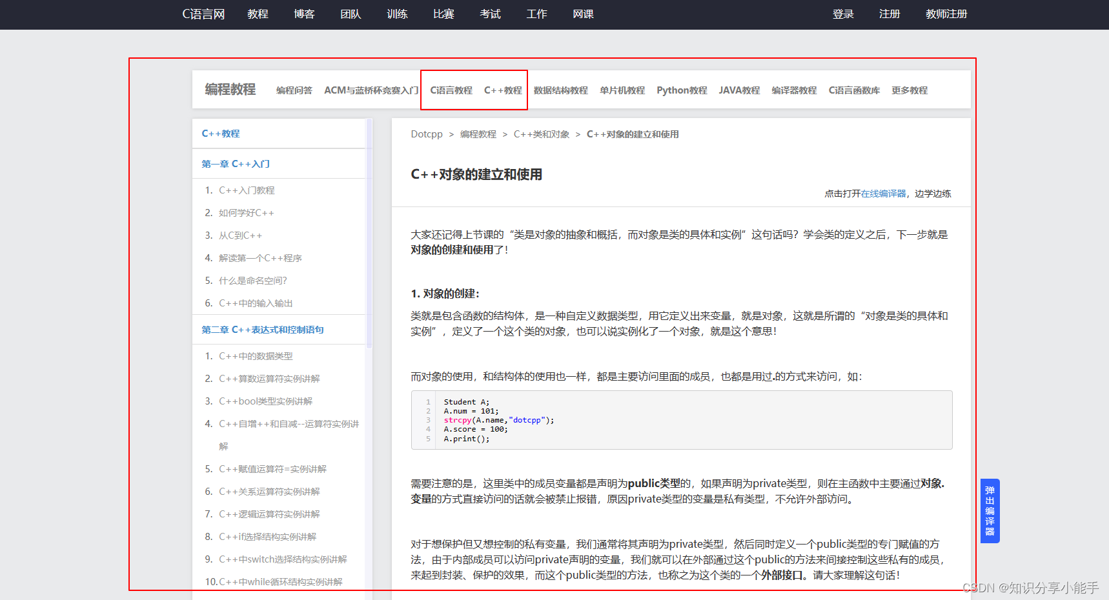Open lesson 解读第一个C++程序
The image size is (1109, 600).
[x=260, y=258]
